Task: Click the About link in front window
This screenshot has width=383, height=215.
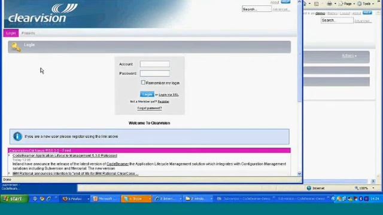Action: (x=275, y=2)
